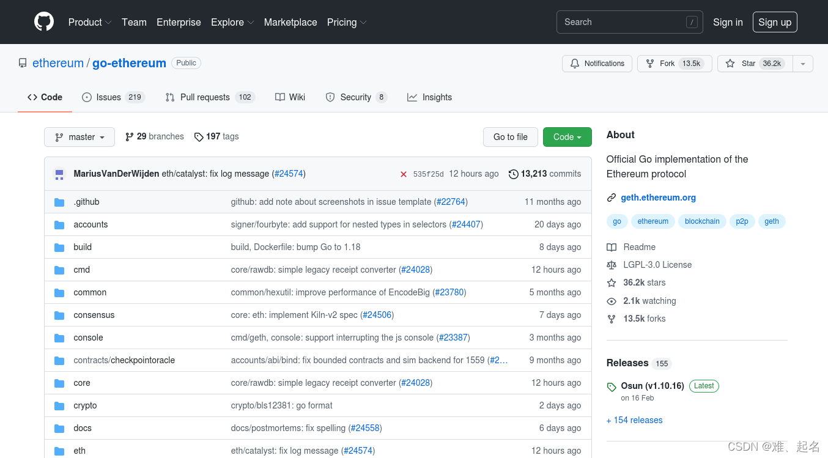
Task: Open the Team page
Action: coord(134,22)
